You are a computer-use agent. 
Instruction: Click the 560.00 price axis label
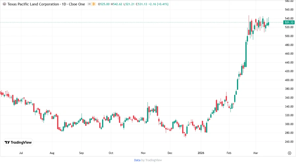click(x=289, y=10)
